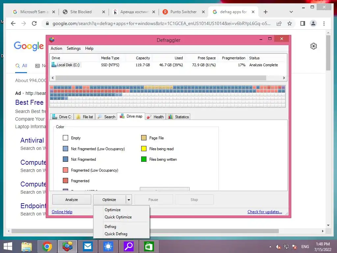Click the Status column header
The image size is (337, 253).
pos(267,58)
